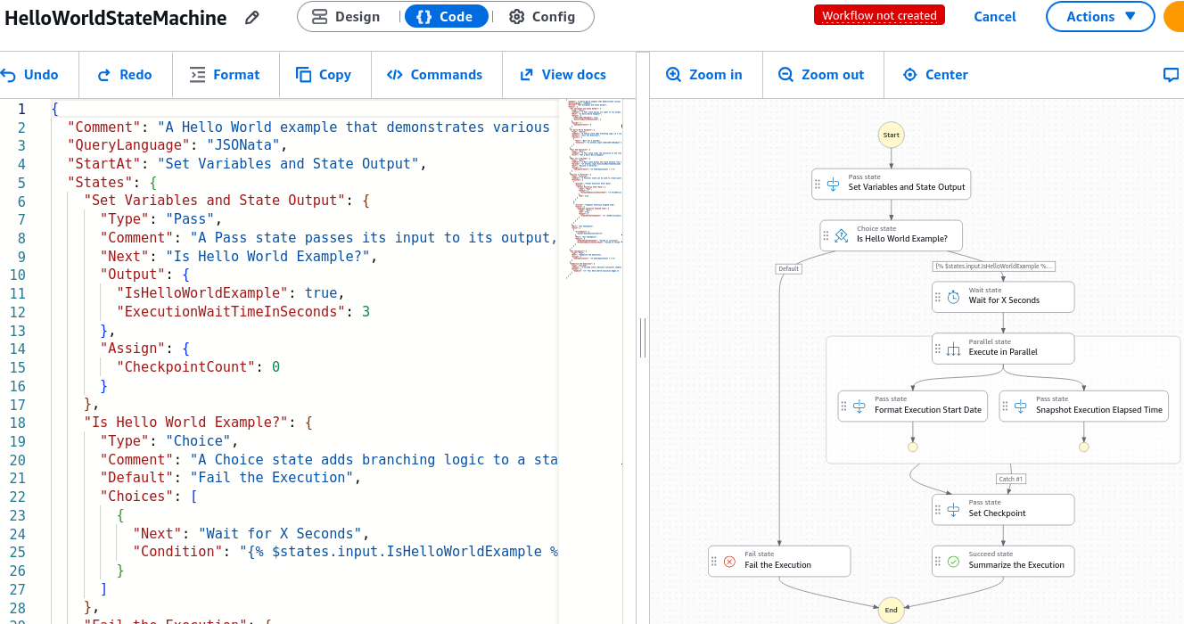Click the drag handle of Wait for X Seconds
Image resolution: width=1184 pixels, height=624 pixels.
(938, 297)
